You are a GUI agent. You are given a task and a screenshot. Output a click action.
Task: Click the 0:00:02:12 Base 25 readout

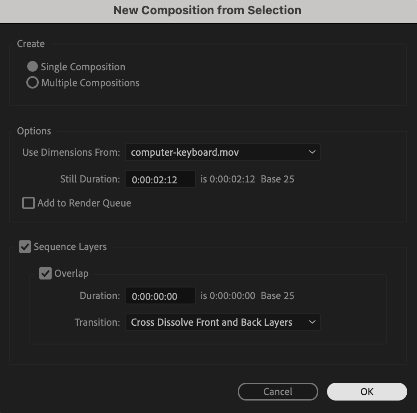[x=247, y=179]
